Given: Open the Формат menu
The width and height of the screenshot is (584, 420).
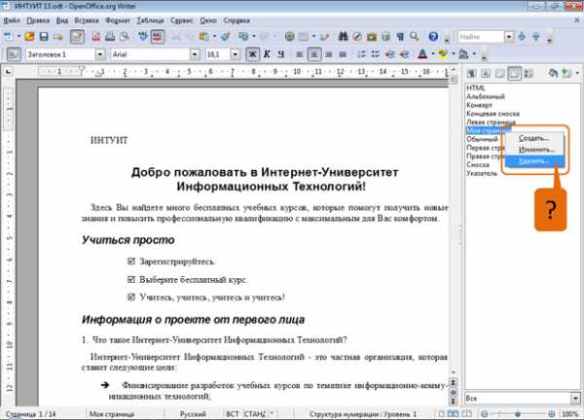Looking at the screenshot, I should tap(118, 20).
